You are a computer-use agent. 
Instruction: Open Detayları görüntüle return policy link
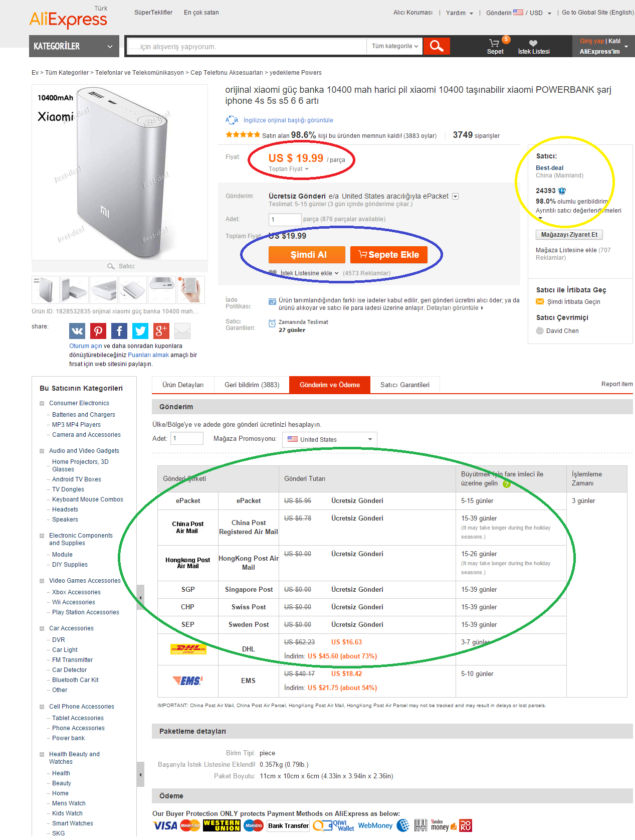[x=455, y=308]
